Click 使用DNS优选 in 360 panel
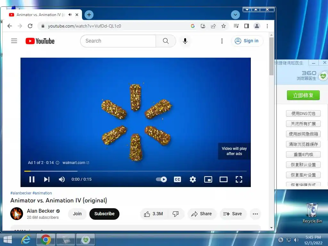 click(303, 113)
